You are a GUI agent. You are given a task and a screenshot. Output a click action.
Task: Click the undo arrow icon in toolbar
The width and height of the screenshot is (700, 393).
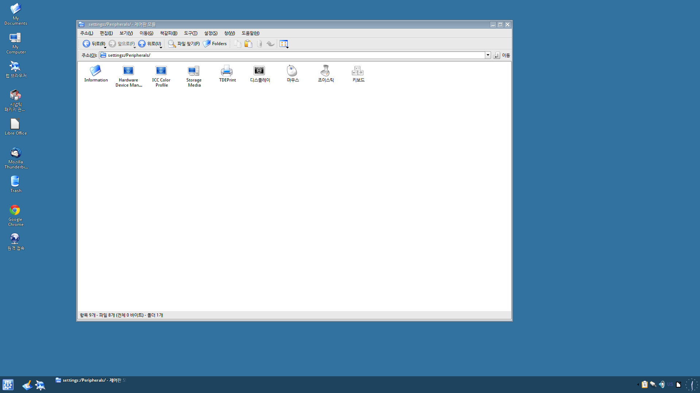(x=270, y=44)
